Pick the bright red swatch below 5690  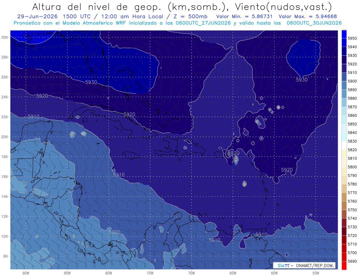344,265
